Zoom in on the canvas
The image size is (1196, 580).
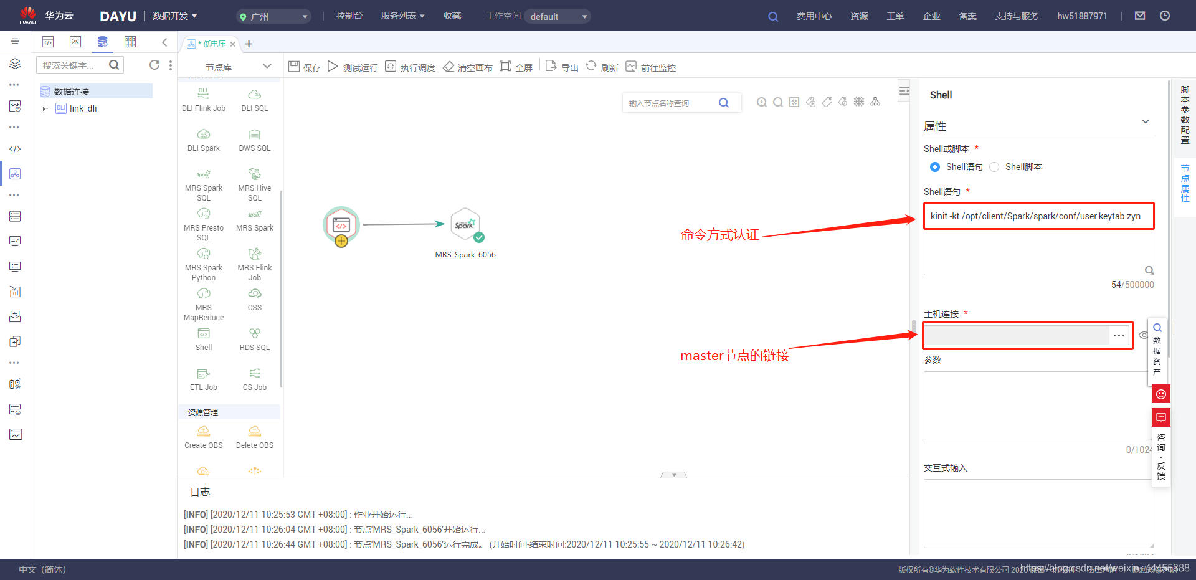pyautogui.click(x=762, y=102)
